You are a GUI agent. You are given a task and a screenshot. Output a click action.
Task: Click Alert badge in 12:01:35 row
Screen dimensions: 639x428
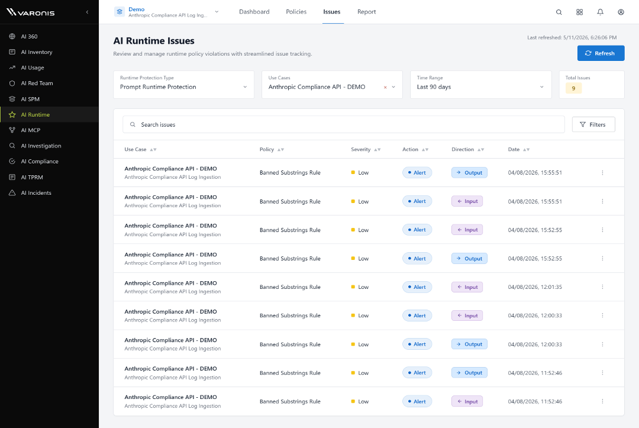[417, 287]
